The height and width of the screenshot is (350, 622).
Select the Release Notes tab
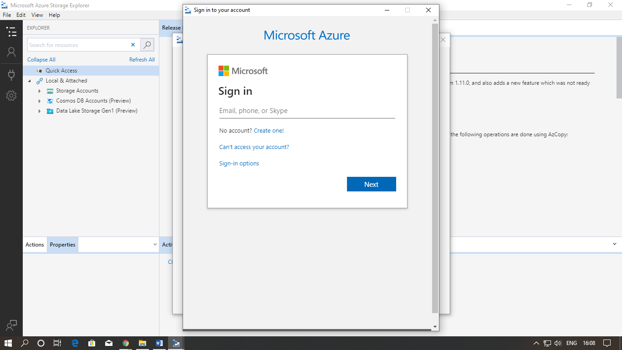[x=171, y=28]
